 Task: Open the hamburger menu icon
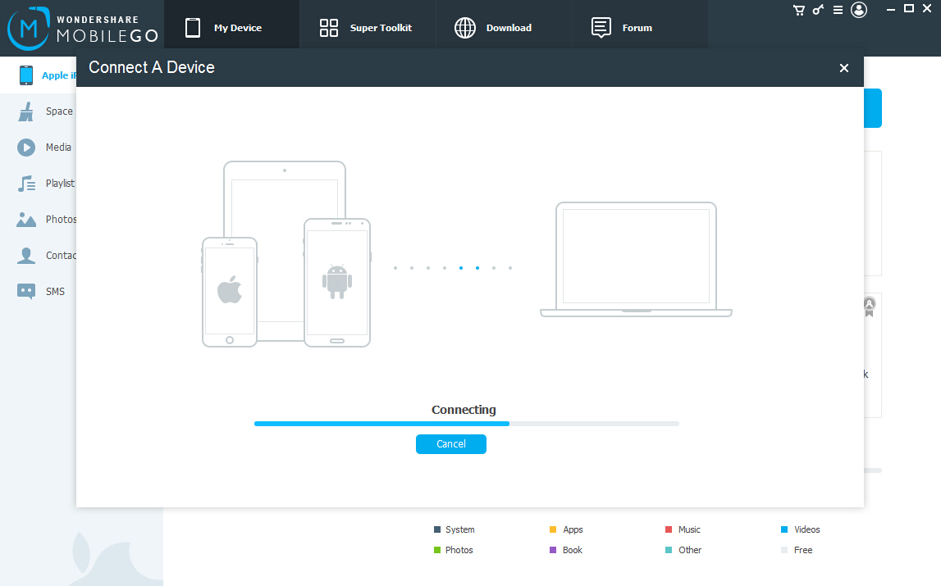click(x=838, y=10)
